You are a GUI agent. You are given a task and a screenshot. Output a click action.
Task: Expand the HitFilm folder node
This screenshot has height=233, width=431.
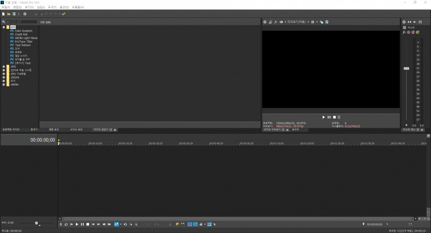(x=4, y=85)
